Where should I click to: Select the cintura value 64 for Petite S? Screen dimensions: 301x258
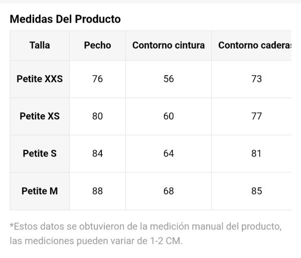(169, 153)
